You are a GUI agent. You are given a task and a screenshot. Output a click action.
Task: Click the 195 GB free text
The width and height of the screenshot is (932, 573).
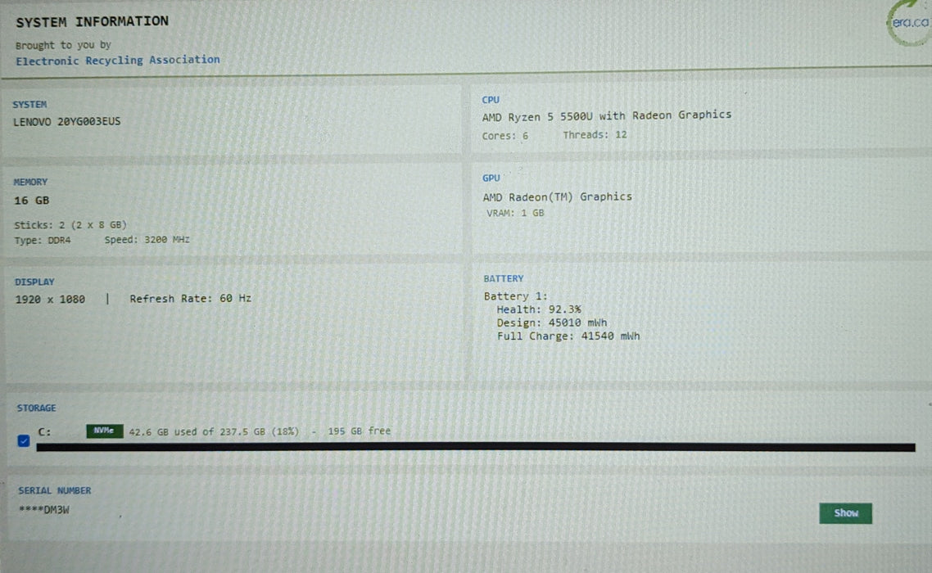click(x=359, y=431)
